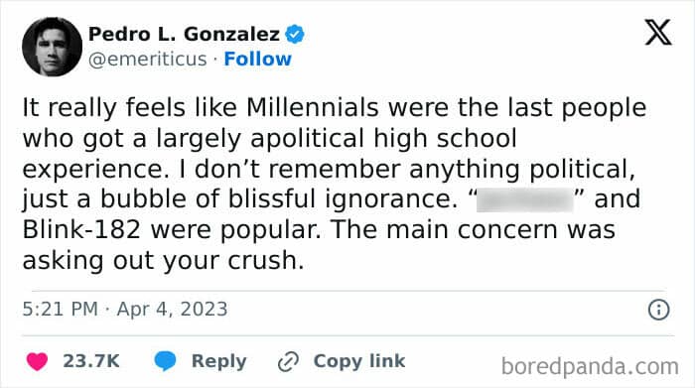This screenshot has width=695, height=388.
Task: Open Pedro L. Gonzalez's profile photo
Action: coord(52,47)
